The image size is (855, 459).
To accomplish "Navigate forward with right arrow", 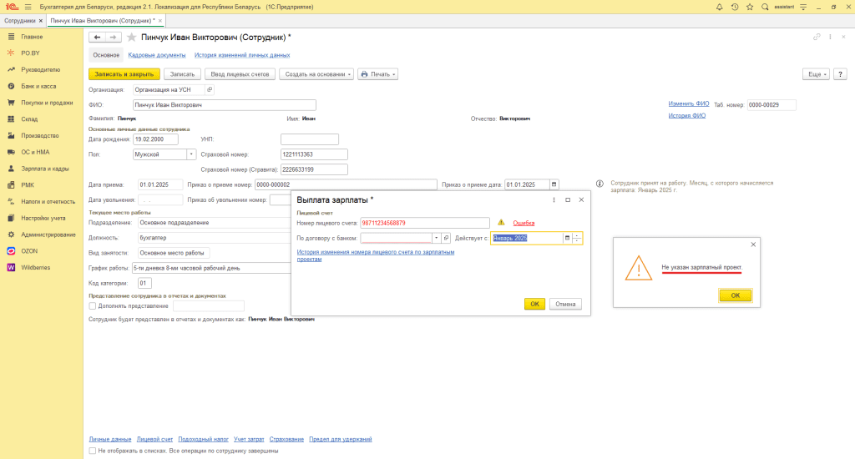I will [x=113, y=37].
